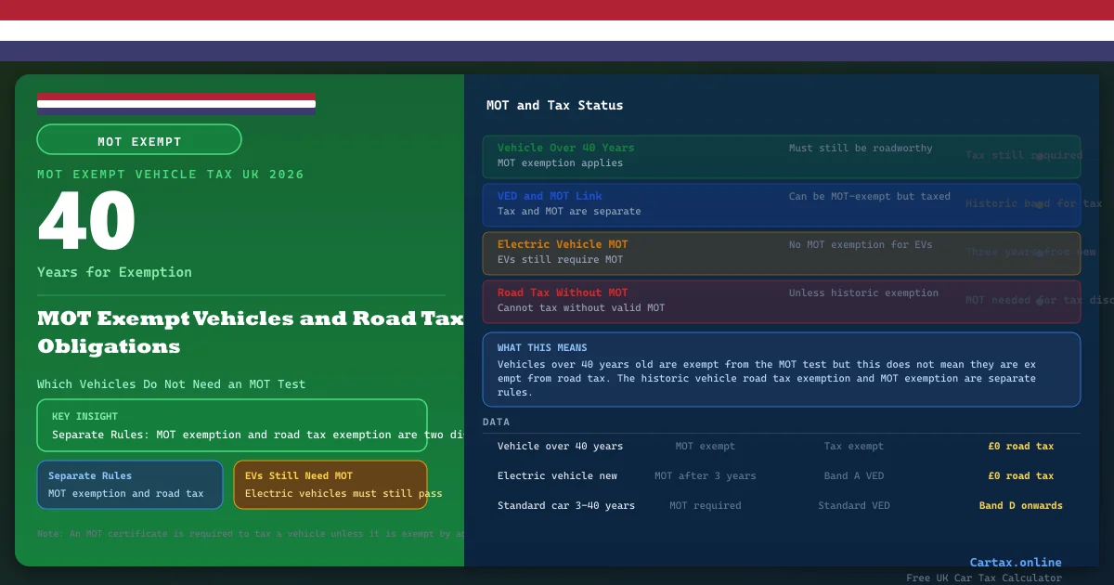Viewport: 1114px width, 585px height.
Task: Click the small striped flag banner
Action: (x=176, y=103)
